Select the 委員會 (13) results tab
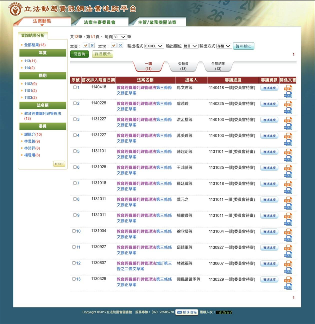The image size is (315, 324). [183, 66]
